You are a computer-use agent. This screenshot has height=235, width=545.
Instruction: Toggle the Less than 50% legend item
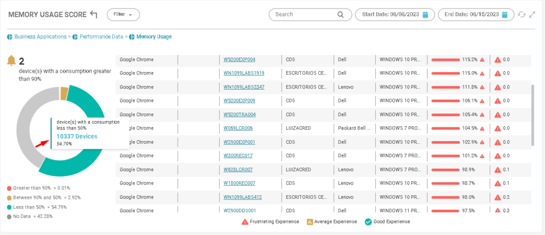pos(37,207)
